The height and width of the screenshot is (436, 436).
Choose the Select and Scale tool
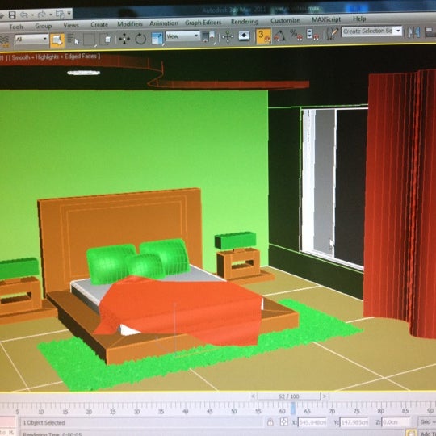click(157, 38)
